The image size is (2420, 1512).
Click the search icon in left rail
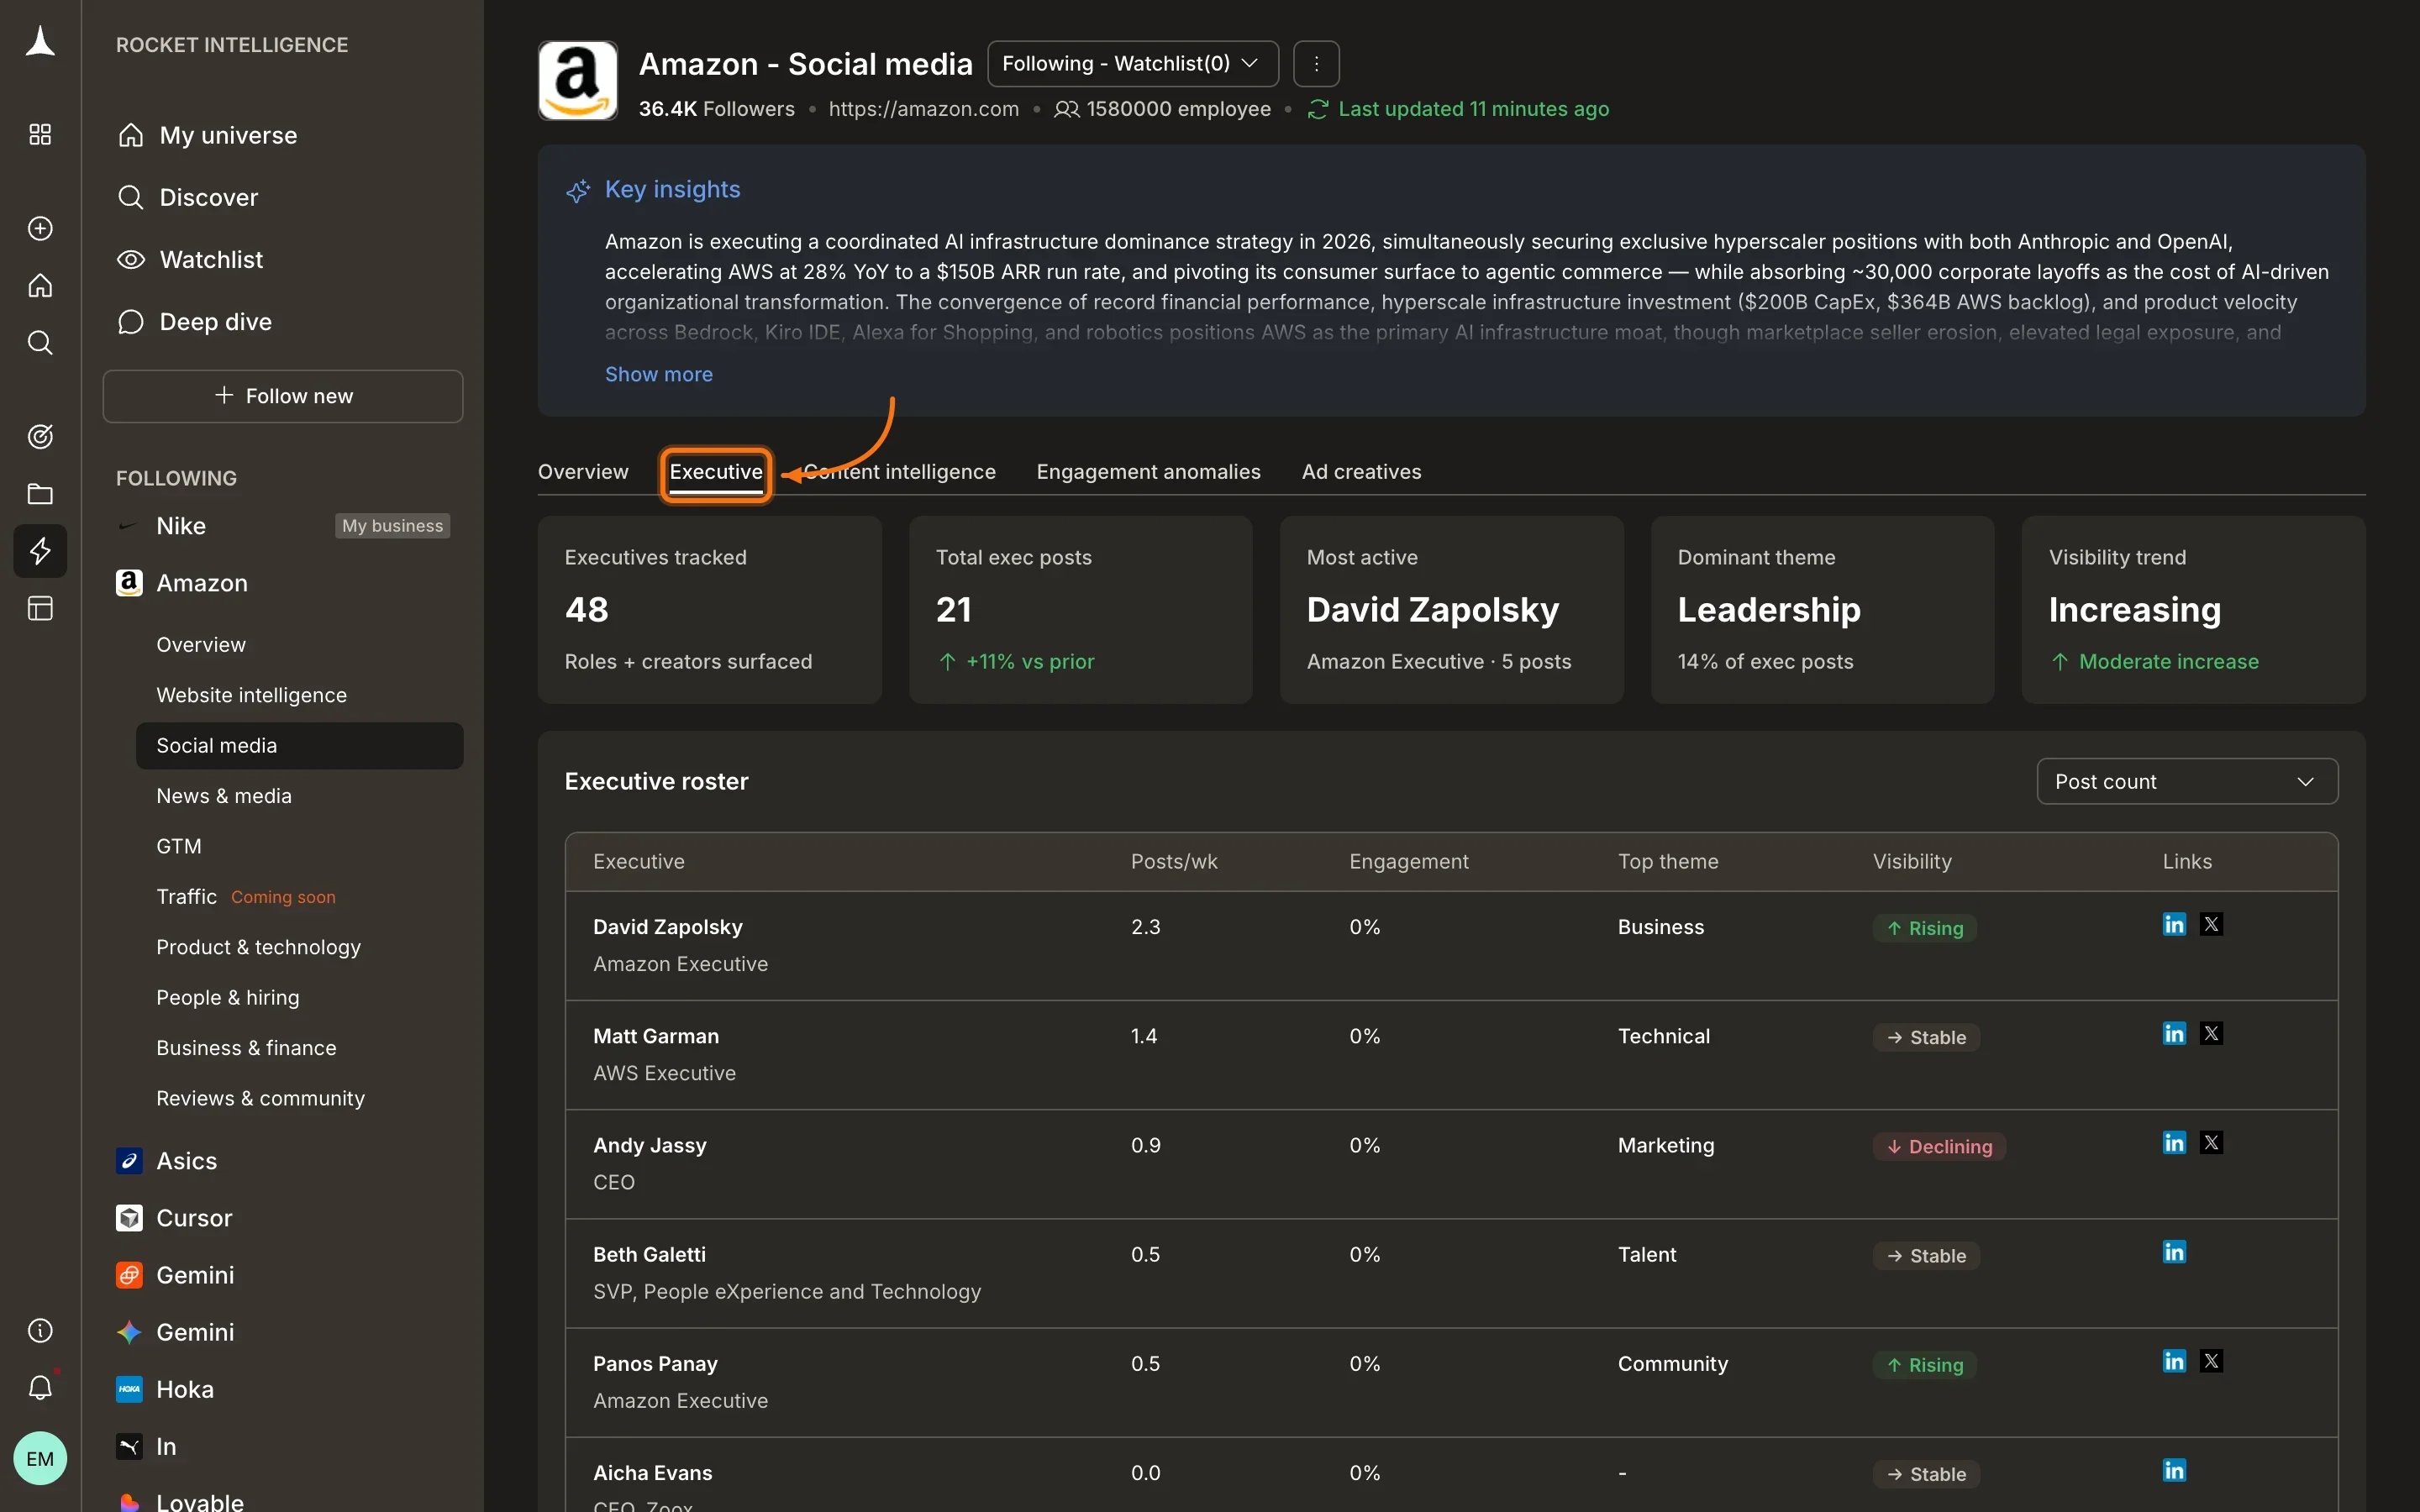pyautogui.click(x=40, y=343)
